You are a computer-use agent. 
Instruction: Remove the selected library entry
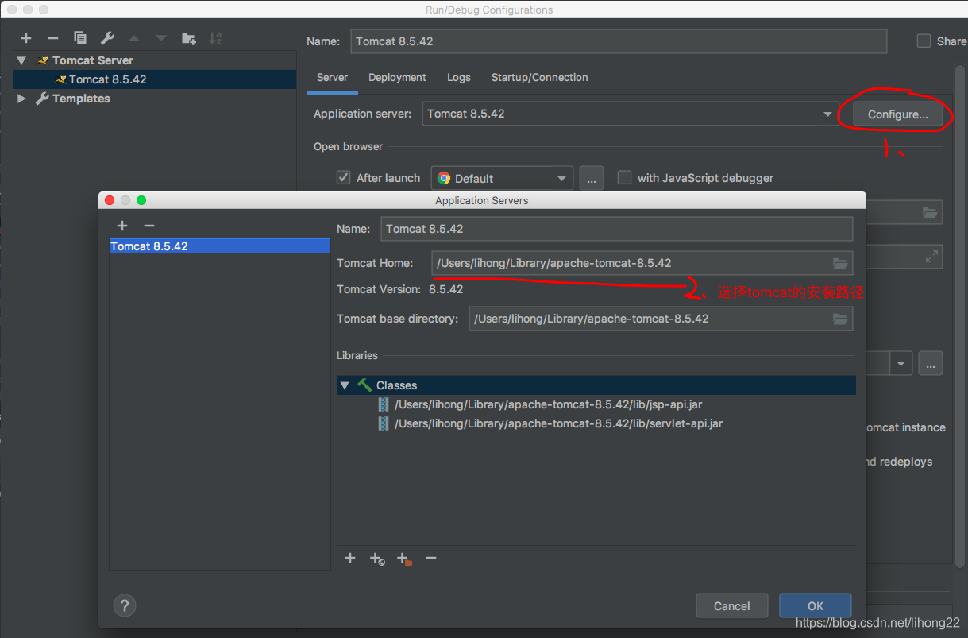coord(431,559)
